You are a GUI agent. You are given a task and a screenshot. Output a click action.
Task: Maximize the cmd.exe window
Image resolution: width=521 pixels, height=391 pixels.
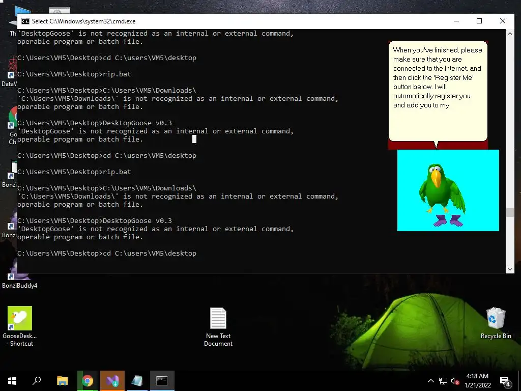point(479,21)
